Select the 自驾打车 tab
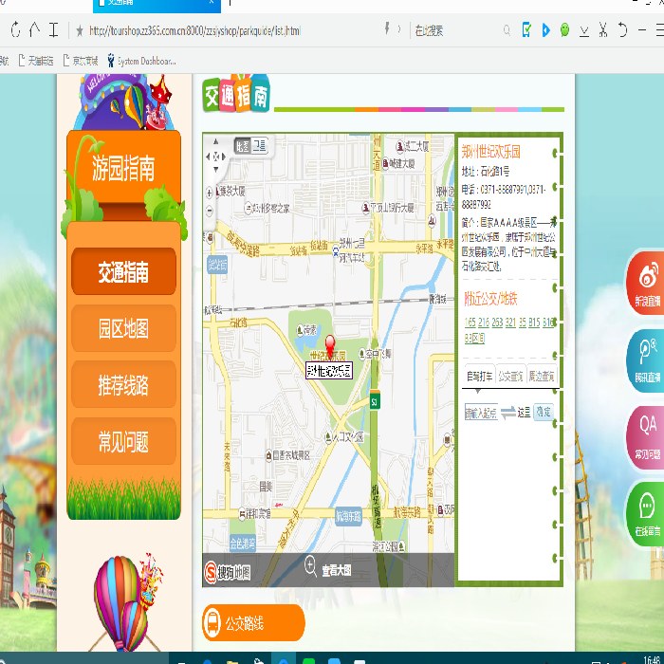The height and width of the screenshot is (664, 664). 479,376
